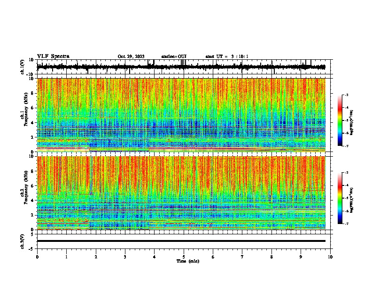The image size is (372, 288).
Task: Click time axis tick label "8"
Action: 271,257
